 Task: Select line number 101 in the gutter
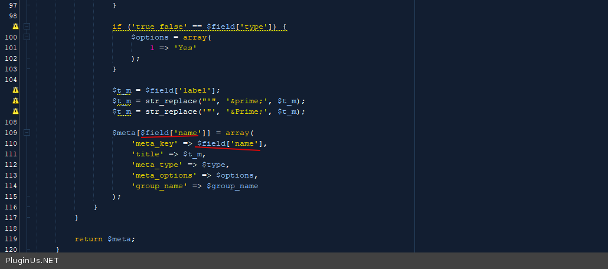click(x=11, y=48)
